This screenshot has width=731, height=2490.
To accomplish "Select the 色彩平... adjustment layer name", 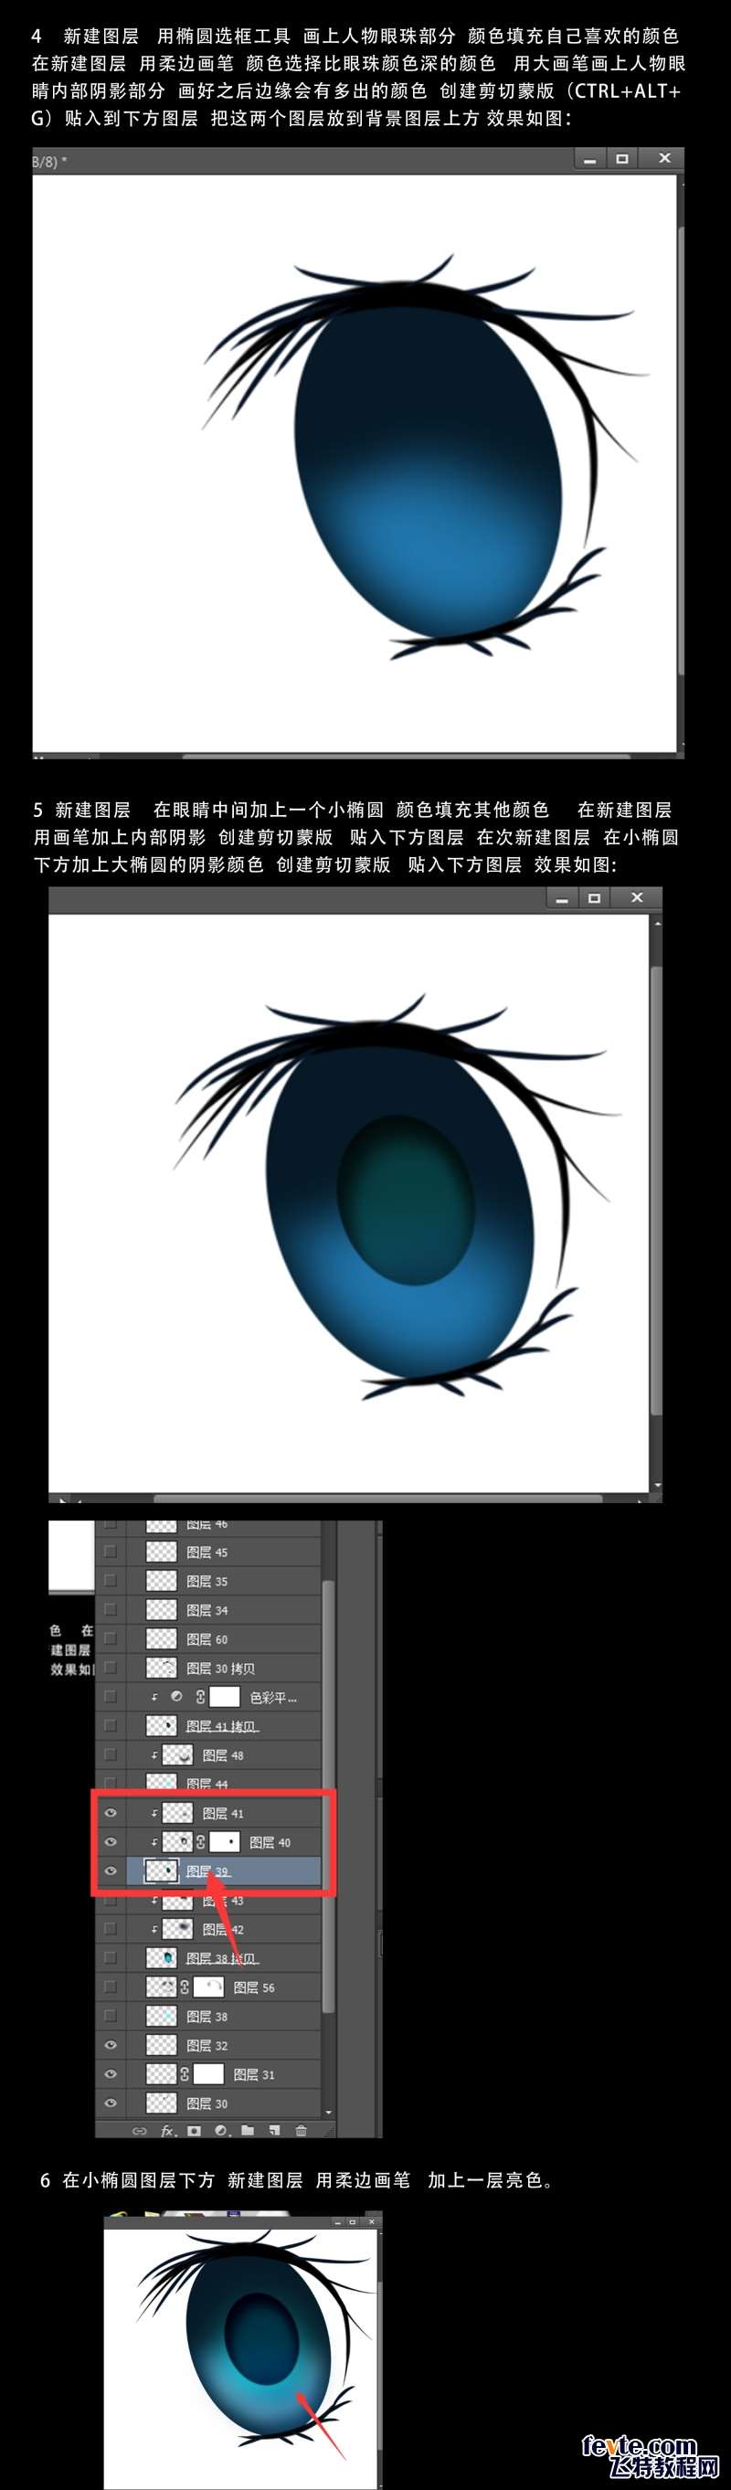I will 273,1698.
